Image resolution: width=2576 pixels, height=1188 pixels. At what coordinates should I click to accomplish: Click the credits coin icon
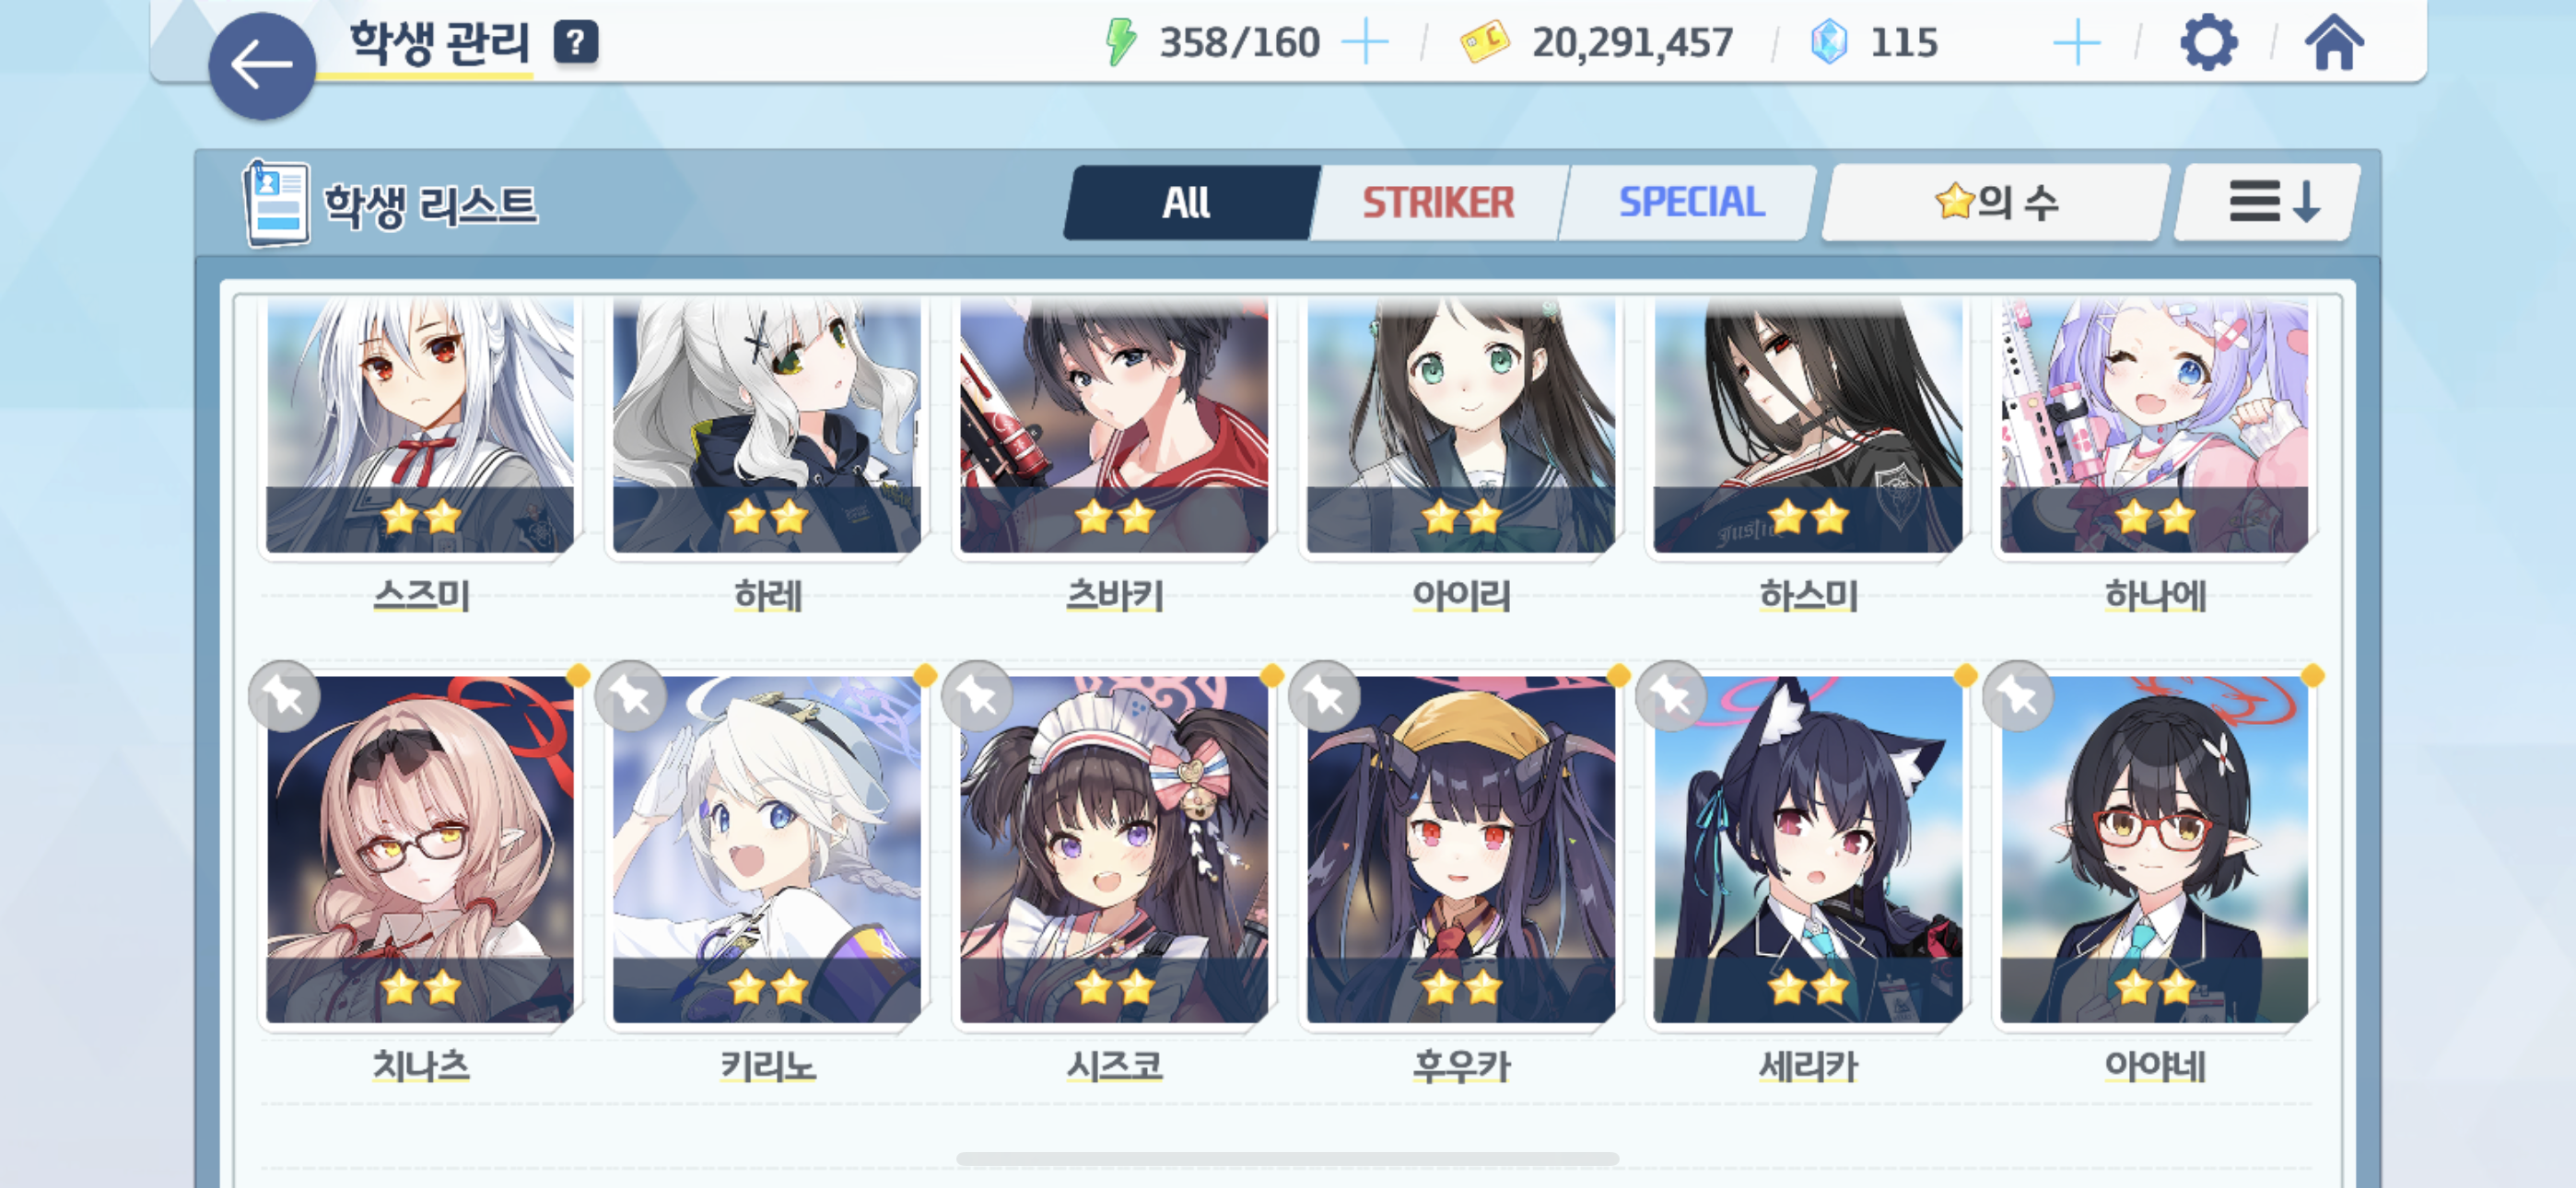tap(1484, 43)
